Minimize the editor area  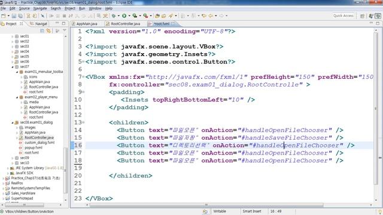pos(371,23)
